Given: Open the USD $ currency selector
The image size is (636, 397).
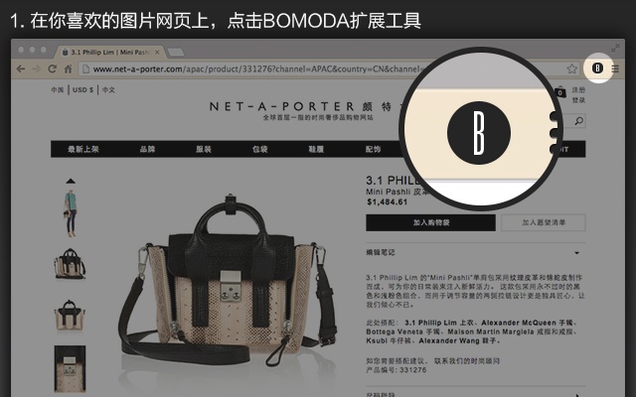Looking at the screenshot, I should pyautogui.click(x=82, y=90).
